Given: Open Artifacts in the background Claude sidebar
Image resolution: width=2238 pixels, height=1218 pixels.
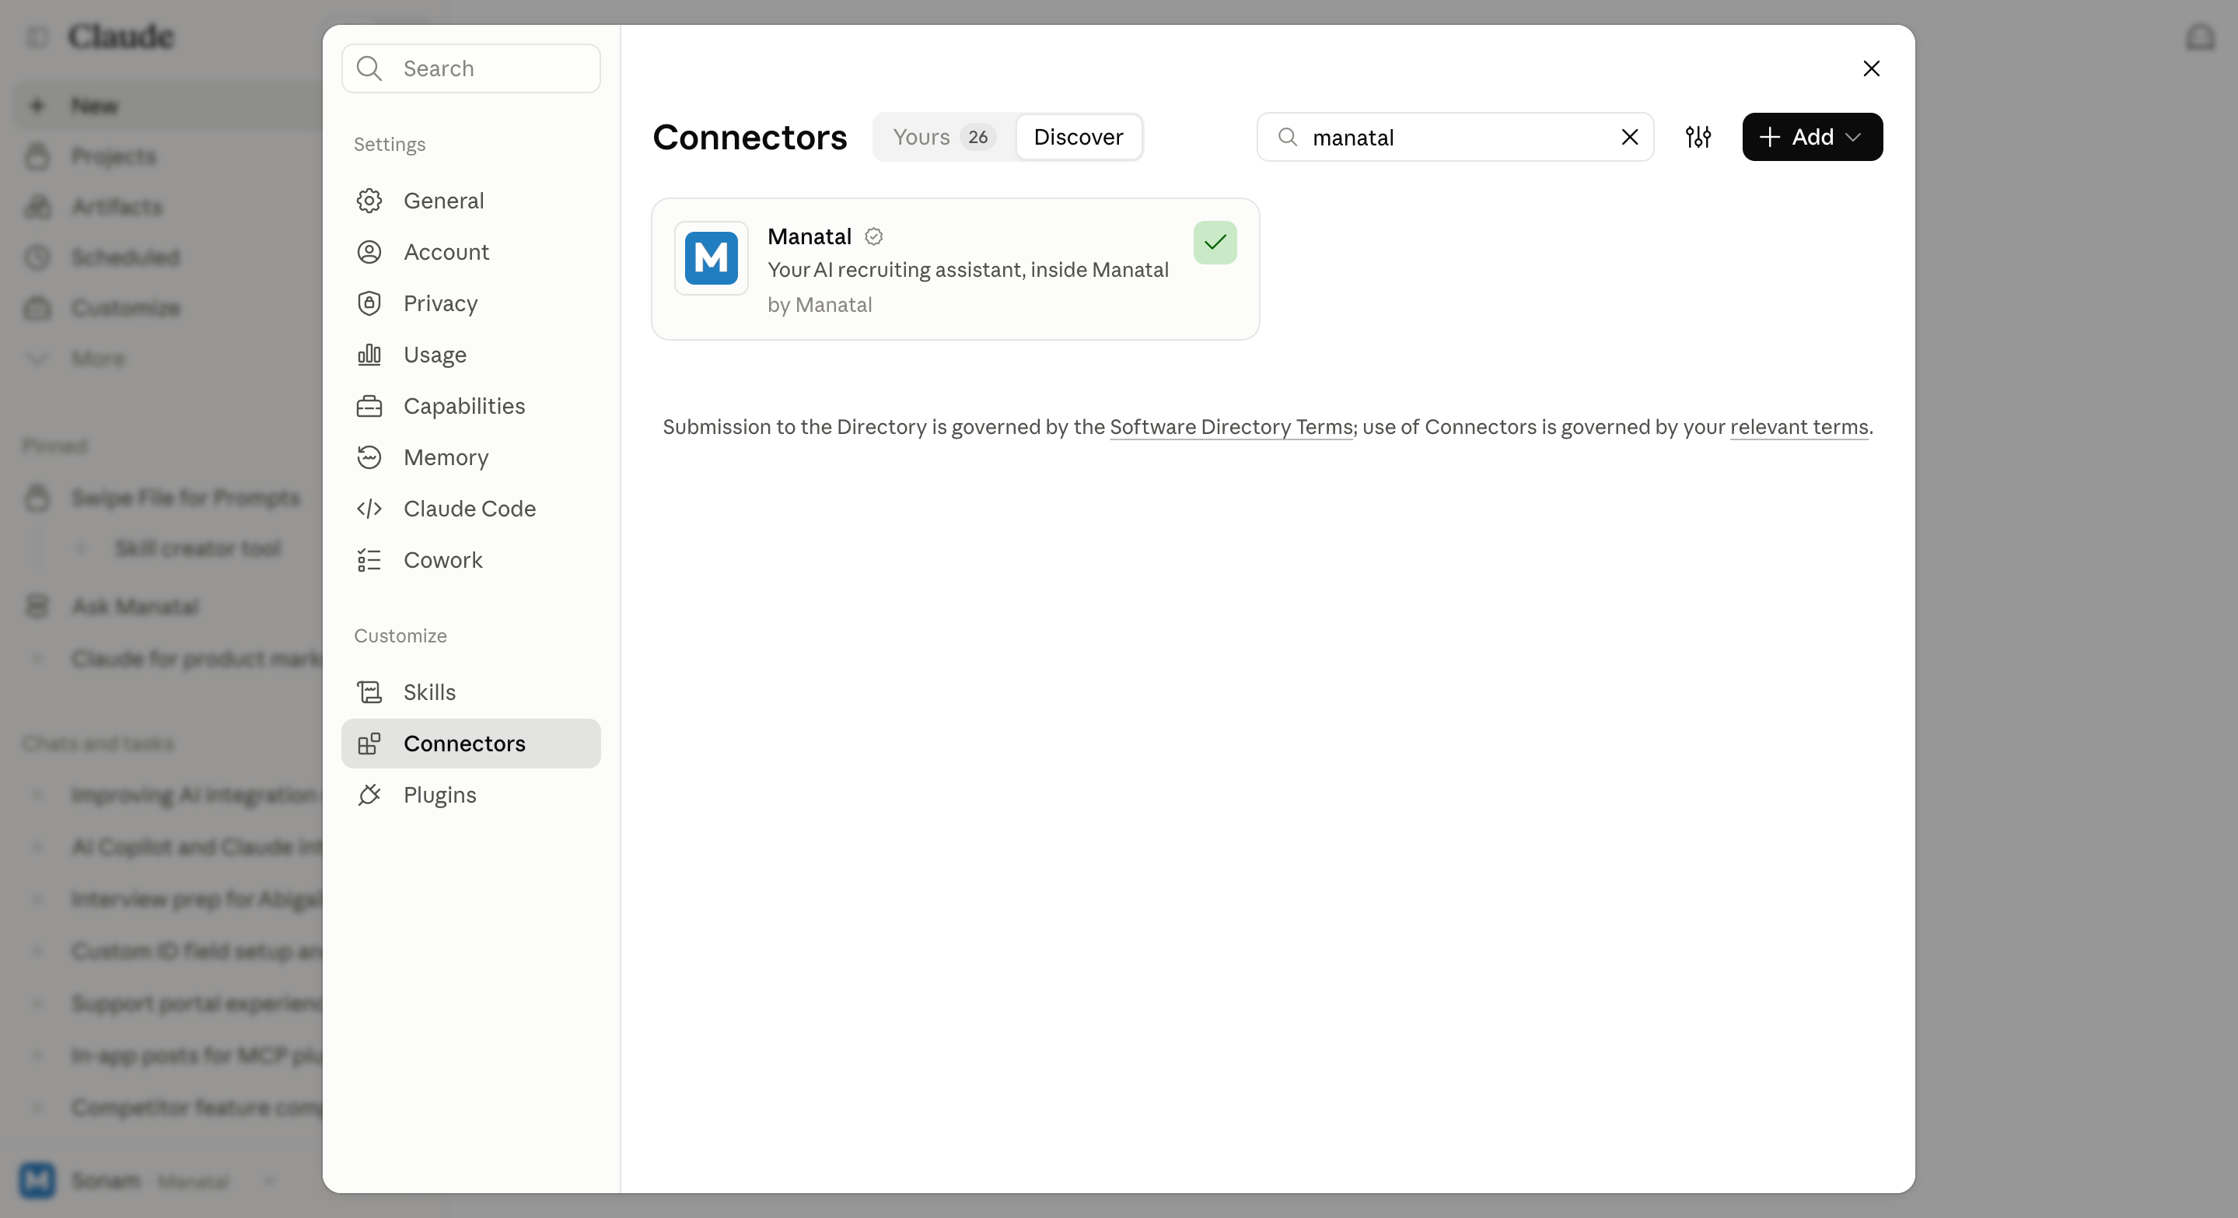Looking at the screenshot, I should tap(117, 207).
